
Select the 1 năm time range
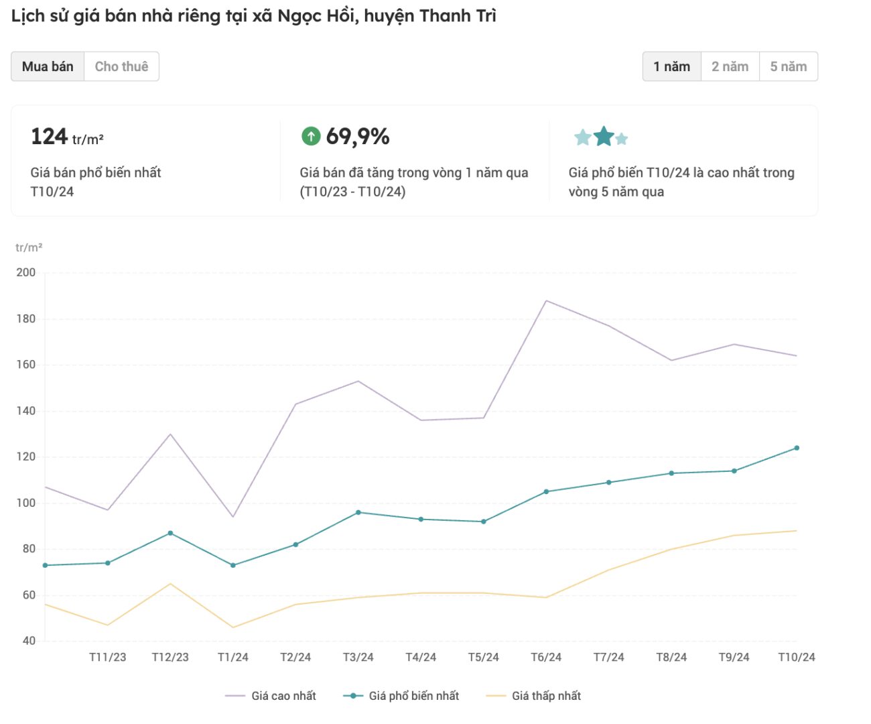tap(671, 66)
